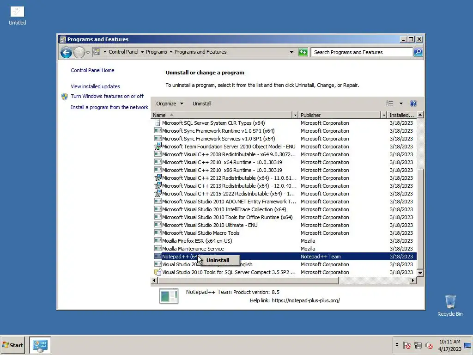
Task: Choose Uninstall from the context menu
Action: coord(218,260)
